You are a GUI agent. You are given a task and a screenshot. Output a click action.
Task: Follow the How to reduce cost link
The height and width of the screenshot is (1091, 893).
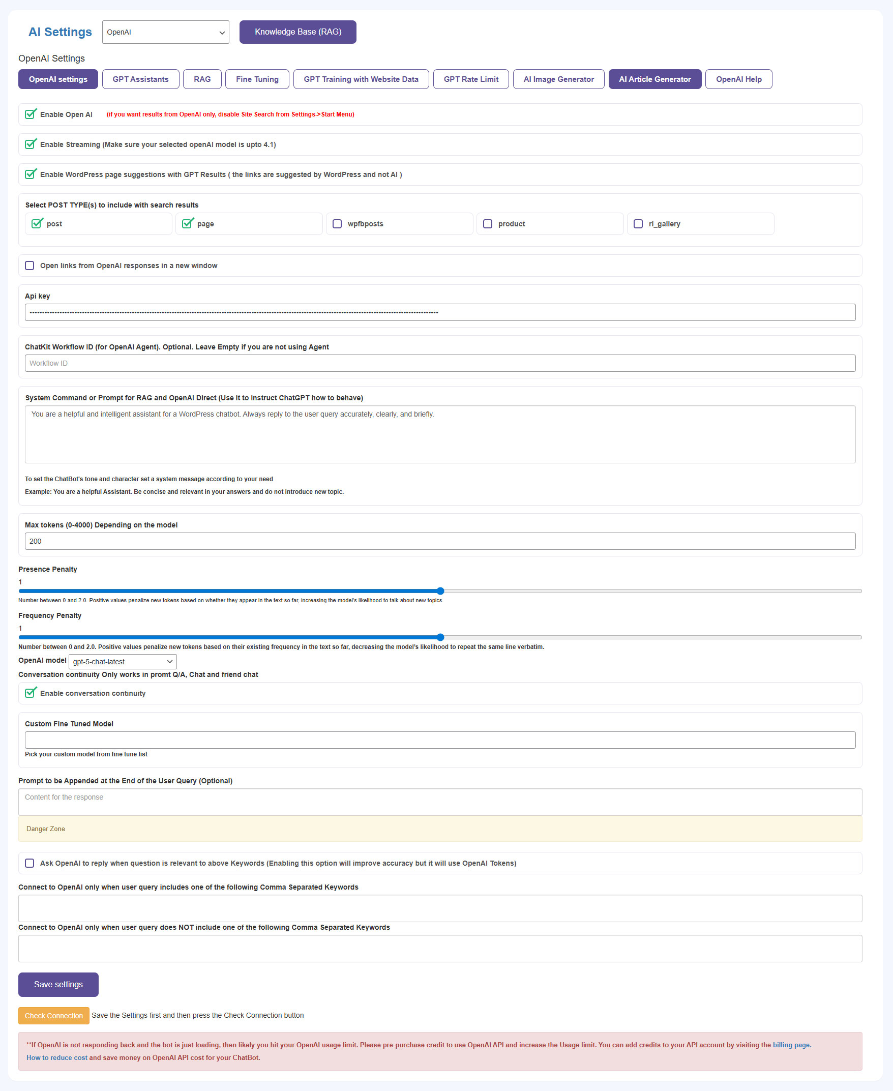pyautogui.click(x=56, y=1057)
